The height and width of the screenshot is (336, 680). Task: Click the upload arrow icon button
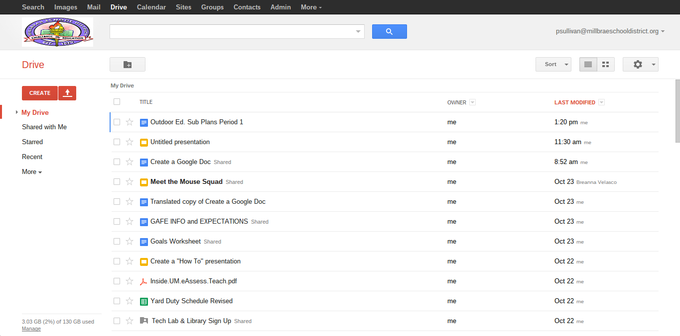coord(67,93)
